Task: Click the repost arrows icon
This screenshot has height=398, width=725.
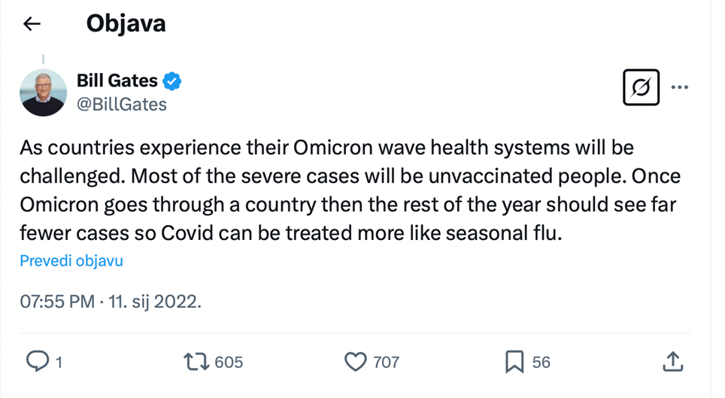Action: 197,362
